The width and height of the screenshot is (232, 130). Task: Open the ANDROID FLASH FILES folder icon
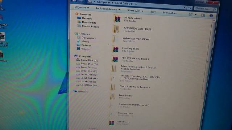point(116,29)
